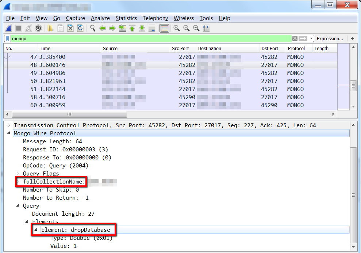
Task: Expand the fullCollectionName field
Action: pyautogui.click(x=18, y=181)
